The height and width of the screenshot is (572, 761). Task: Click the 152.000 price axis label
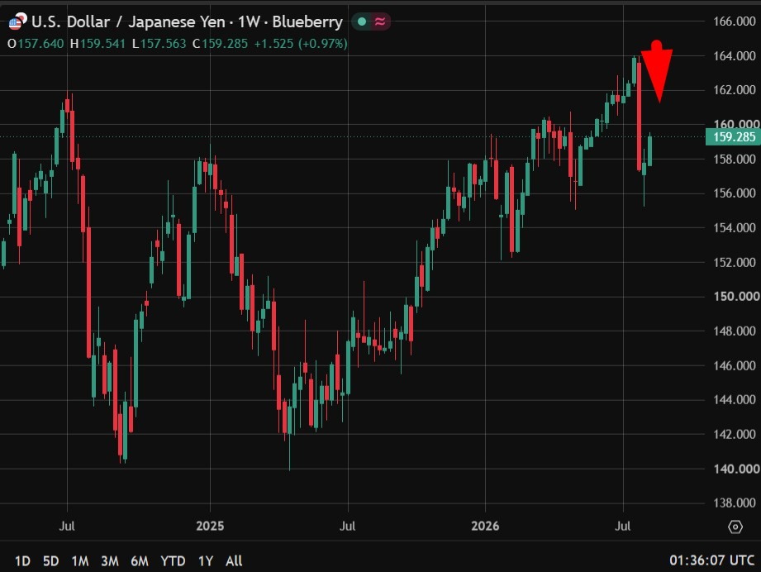(734, 262)
